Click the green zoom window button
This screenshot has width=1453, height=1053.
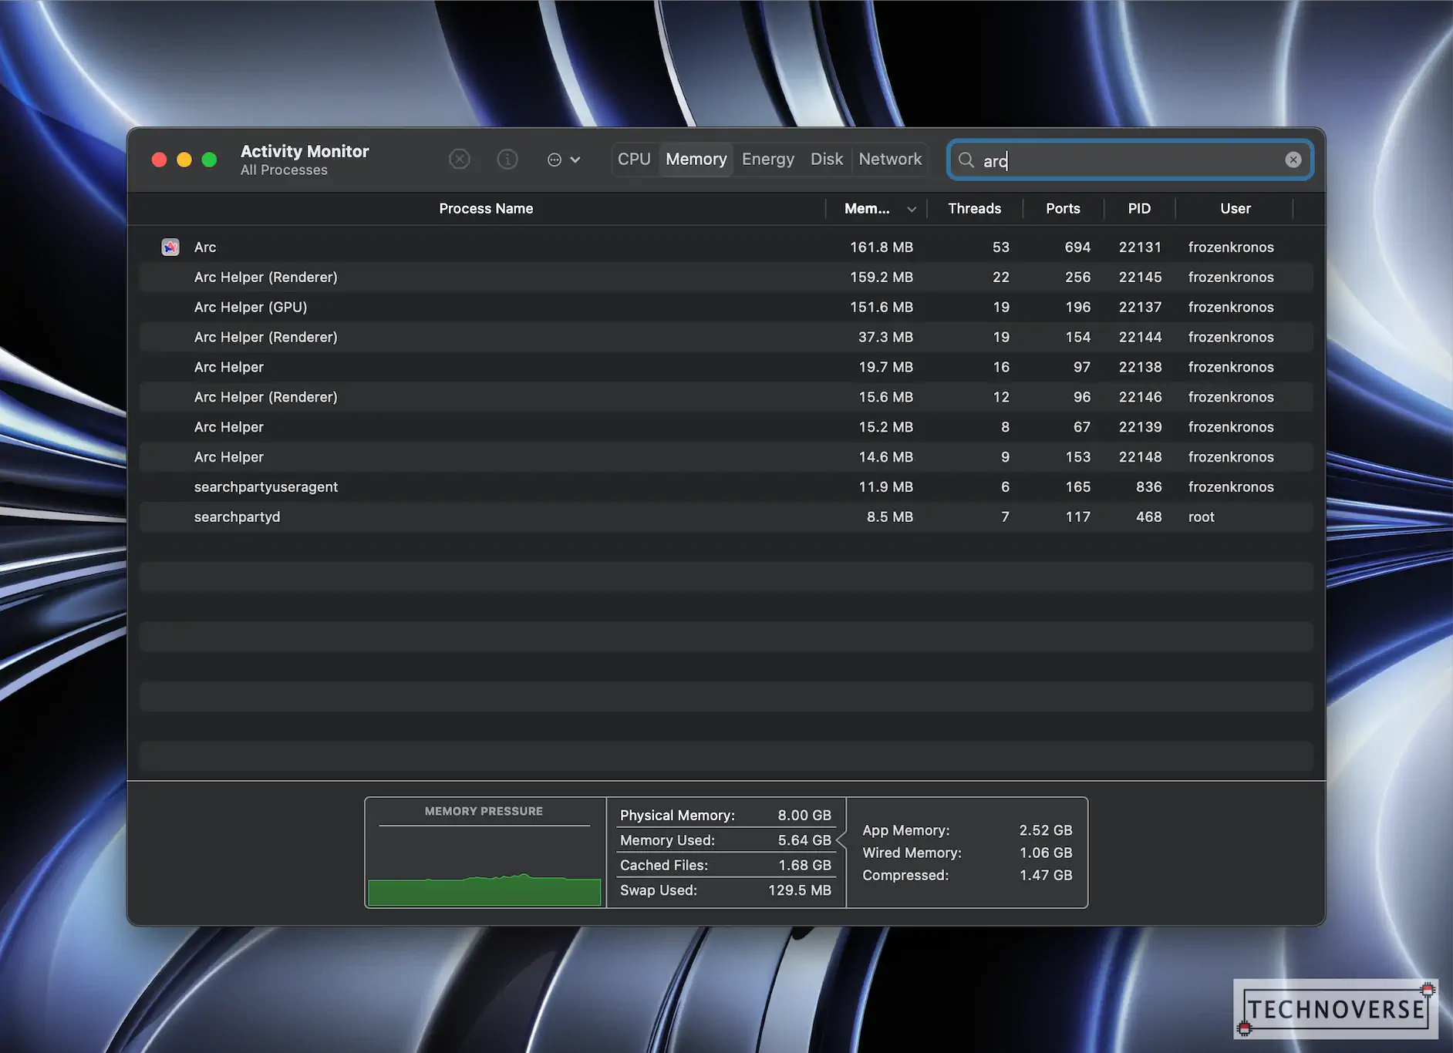tap(209, 160)
